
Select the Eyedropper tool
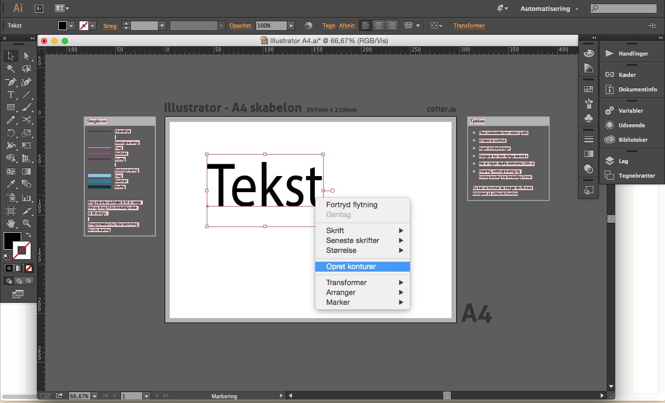(11, 184)
